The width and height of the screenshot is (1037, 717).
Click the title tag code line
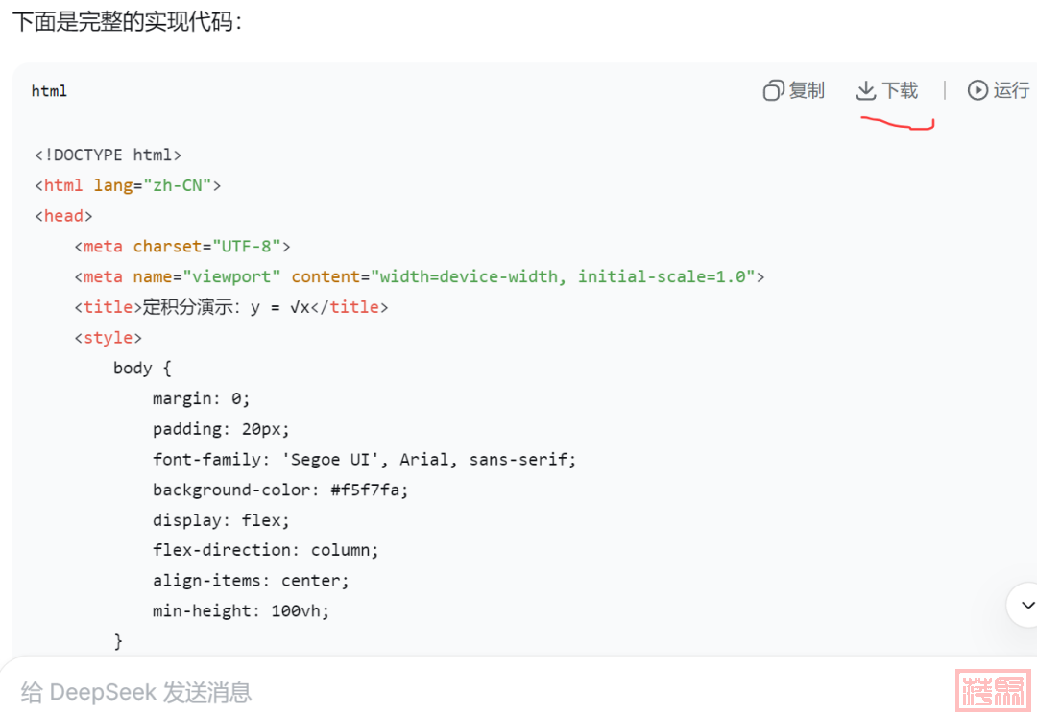pyautogui.click(x=230, y=307)
